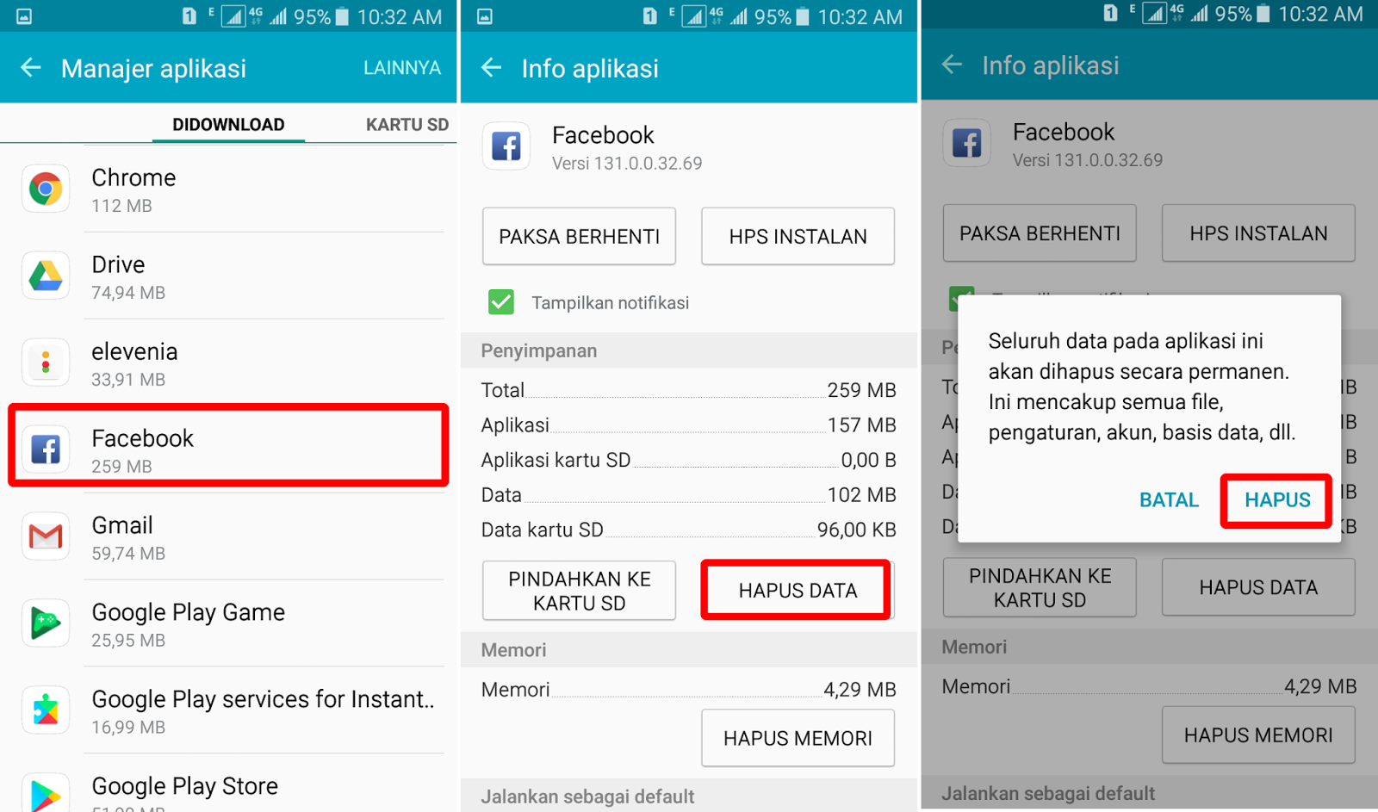This screenshot has height=812, width=1378.
Task: Tap the PAKSA BERHENTI button
Action: pyautogui.click(x=579, y=236)
